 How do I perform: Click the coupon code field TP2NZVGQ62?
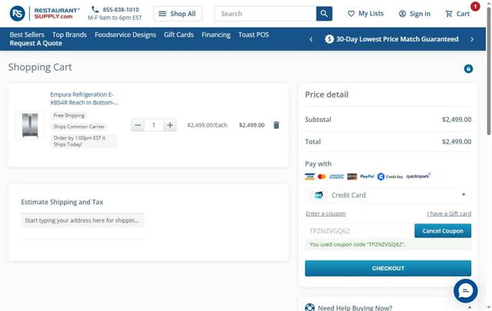360,230
